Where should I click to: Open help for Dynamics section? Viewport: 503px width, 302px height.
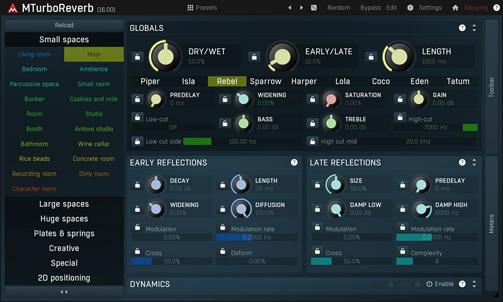[x=462, y=284]
